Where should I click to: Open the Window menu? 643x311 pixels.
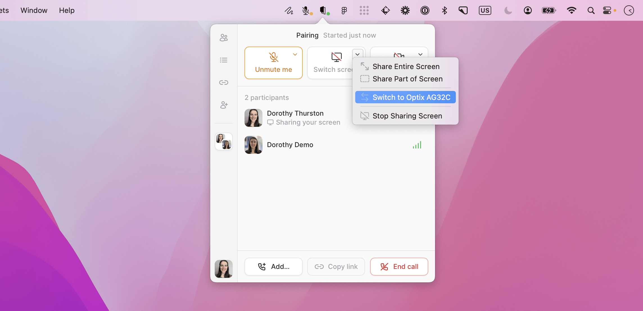[34, 10]
